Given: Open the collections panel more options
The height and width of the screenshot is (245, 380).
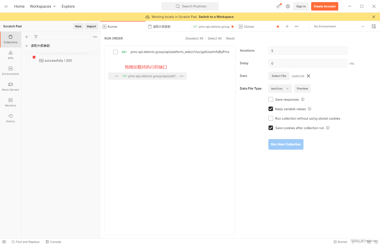Looking at the screenshot, I should 95,37.
